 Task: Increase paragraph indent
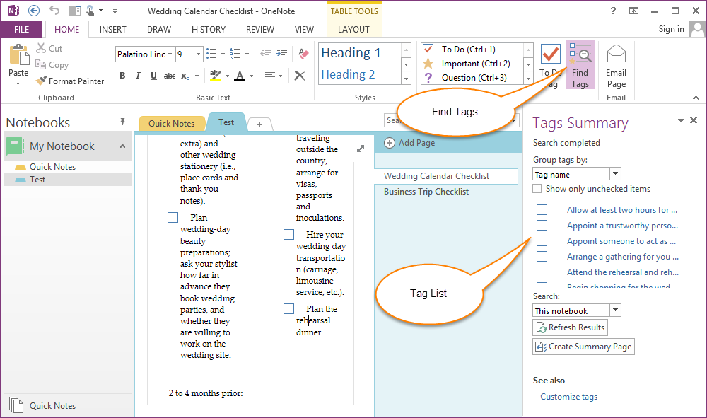[x=282, y=54]
